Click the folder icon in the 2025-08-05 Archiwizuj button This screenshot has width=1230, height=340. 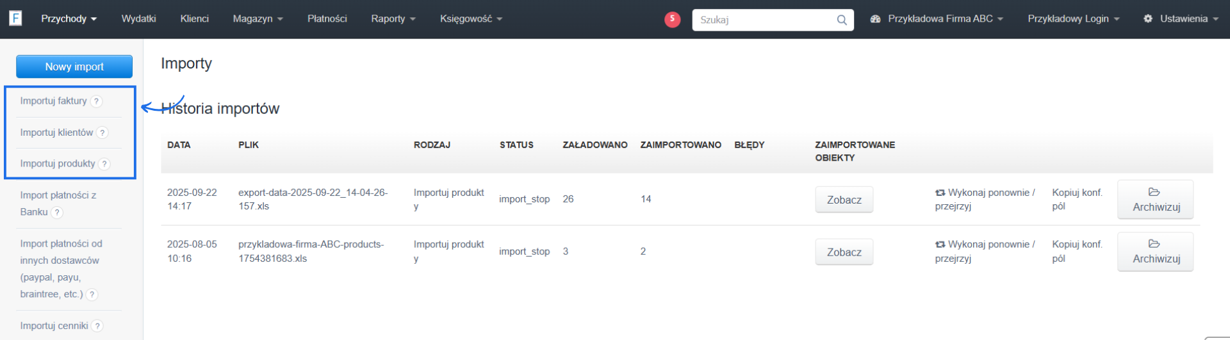pos(1154,244)
